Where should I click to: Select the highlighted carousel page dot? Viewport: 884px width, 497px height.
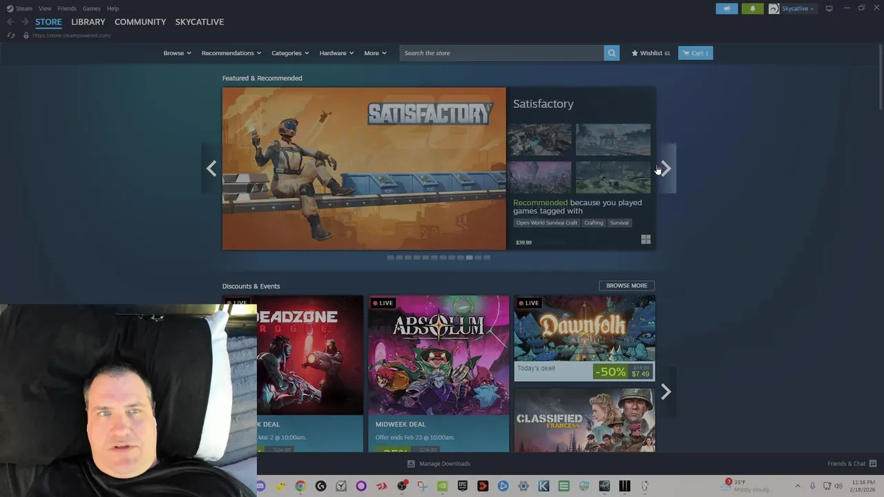[x=469, y=257]
